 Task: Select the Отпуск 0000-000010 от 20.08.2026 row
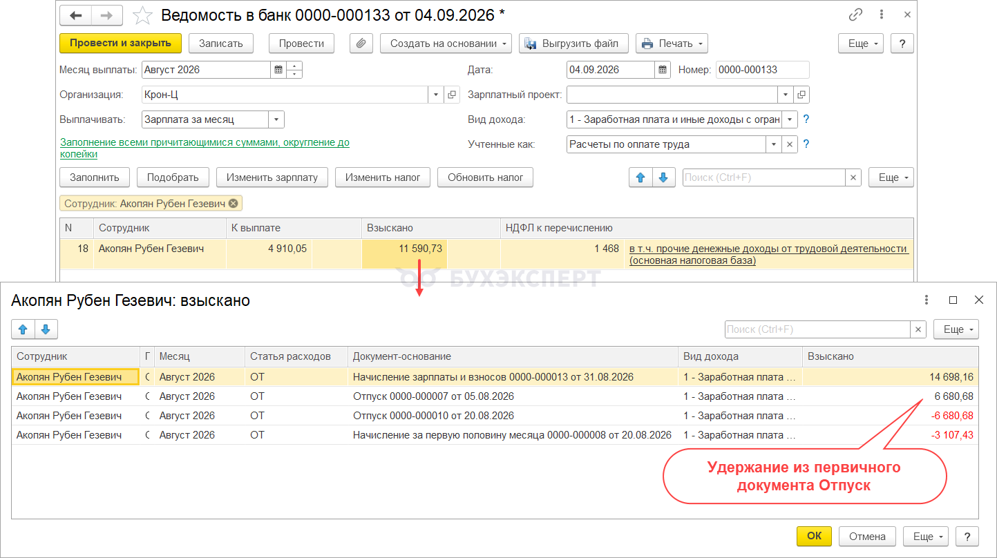tap(495, 416)
